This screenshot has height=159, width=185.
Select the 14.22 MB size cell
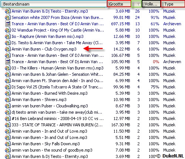(122, 49)
